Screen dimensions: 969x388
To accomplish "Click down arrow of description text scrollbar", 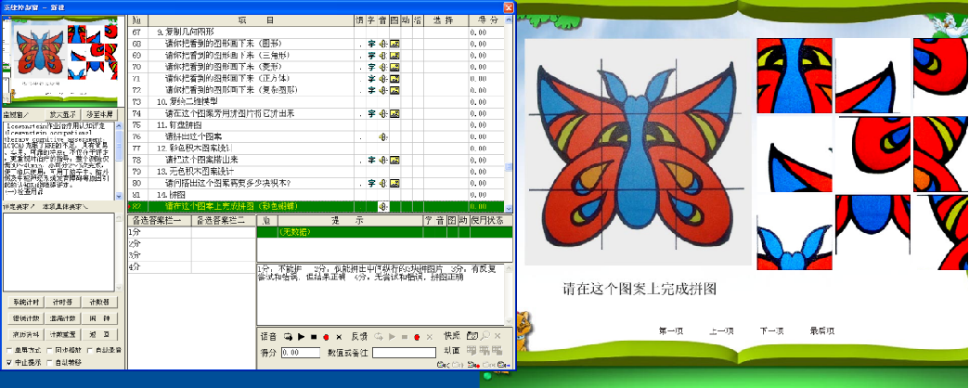I will point(120,195).
